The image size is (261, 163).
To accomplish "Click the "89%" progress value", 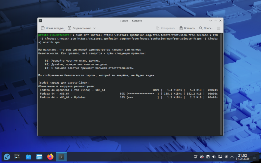I will (122, 94).
